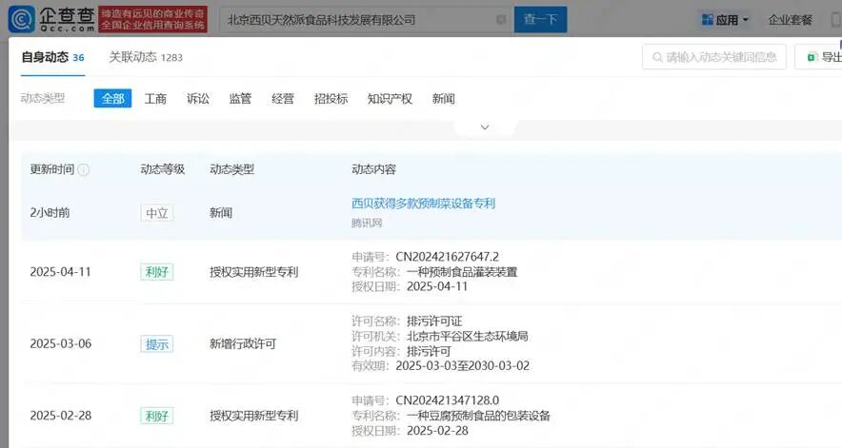
Task: Click patent name 一种豆腐预制食品的包装设备
Action: (x=478, y=416)
